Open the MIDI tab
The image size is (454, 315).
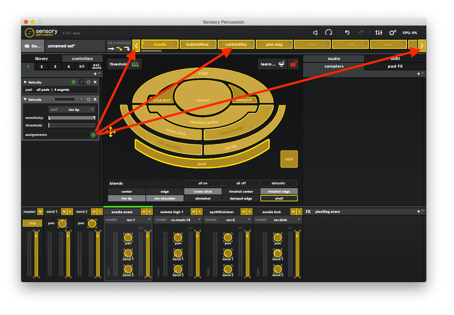tap(395, 59)
